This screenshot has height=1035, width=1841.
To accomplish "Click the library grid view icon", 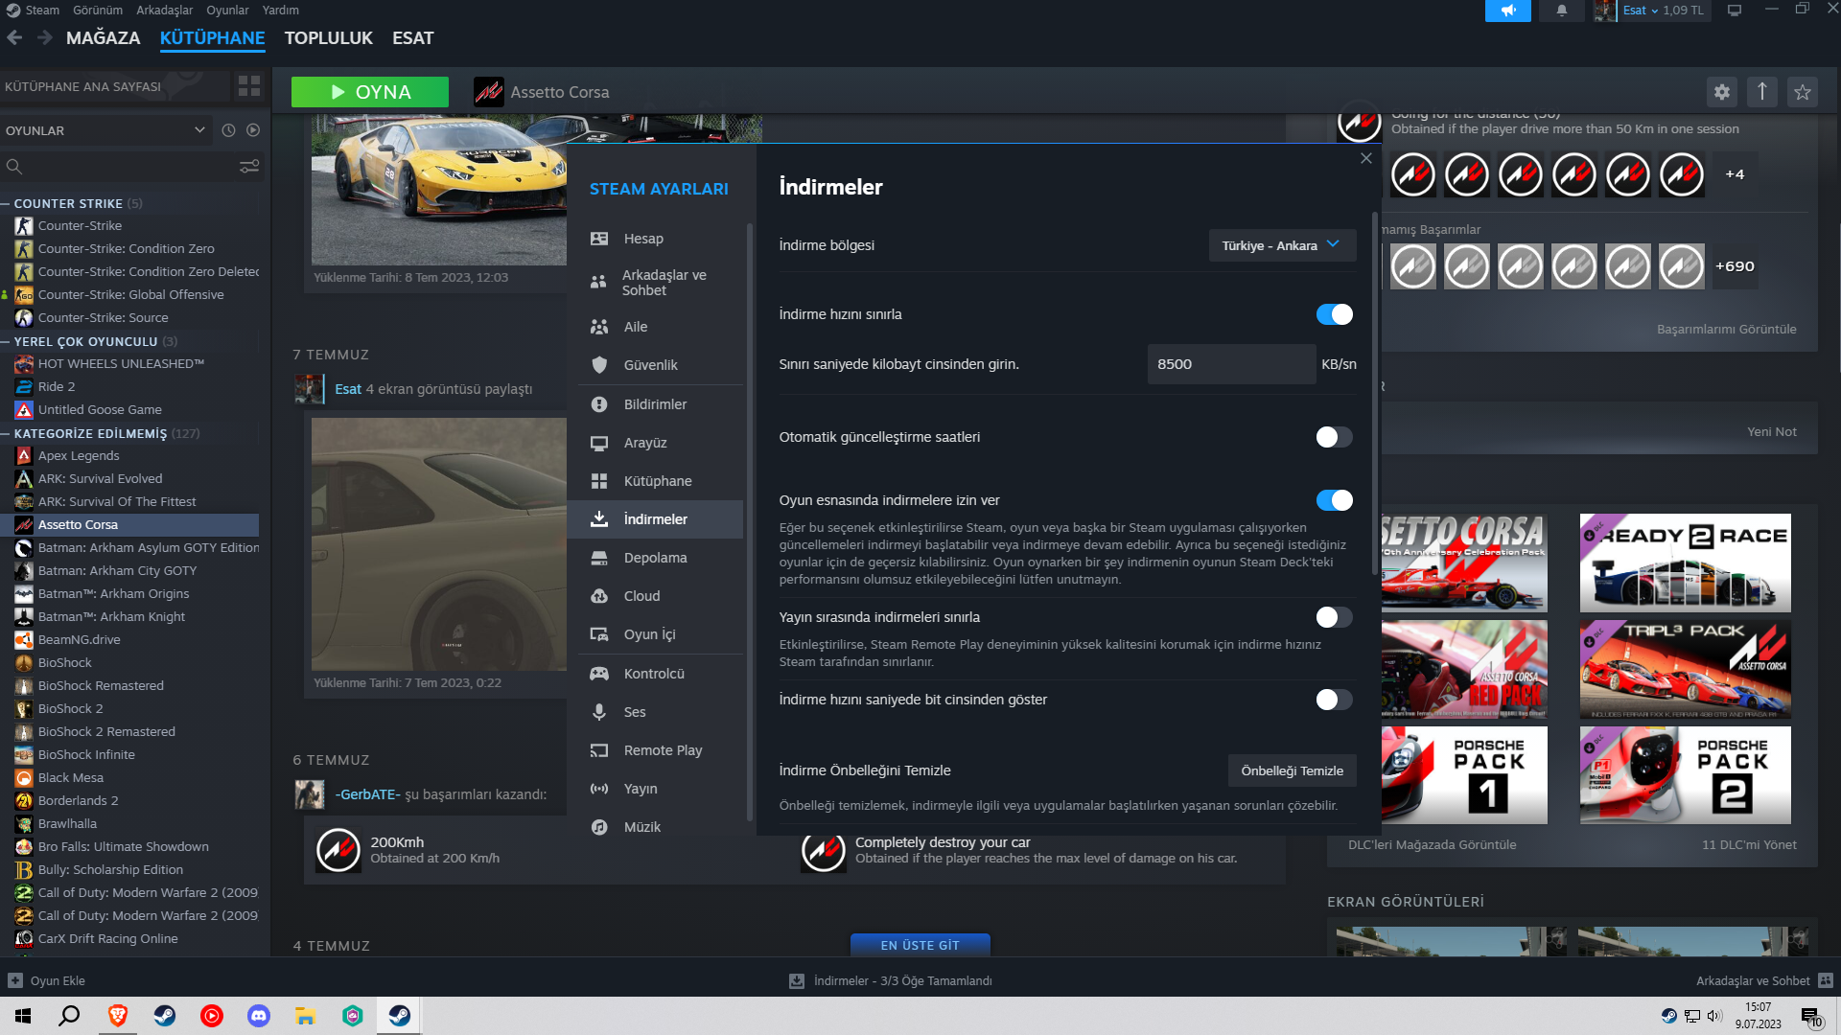I will click(x=249, y=86).
